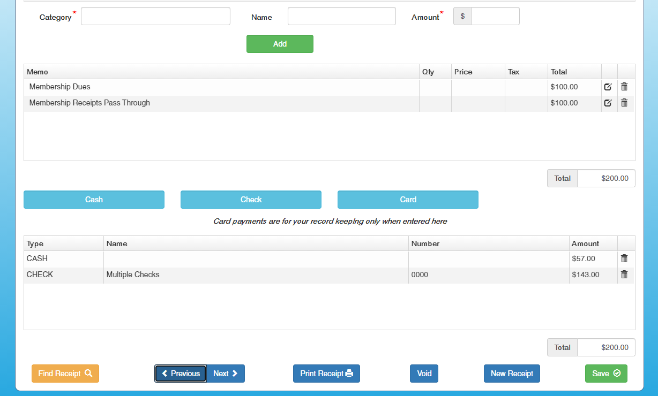Viewport: 658px width, 396px height.
Task: Add a Check payment
Action: pyautogui.click(x=251, y=200)
